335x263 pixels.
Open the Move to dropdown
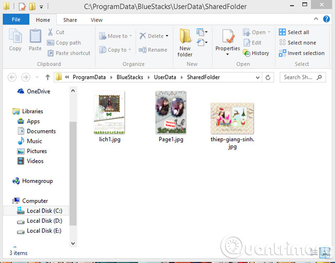click(x=115, y=36)
